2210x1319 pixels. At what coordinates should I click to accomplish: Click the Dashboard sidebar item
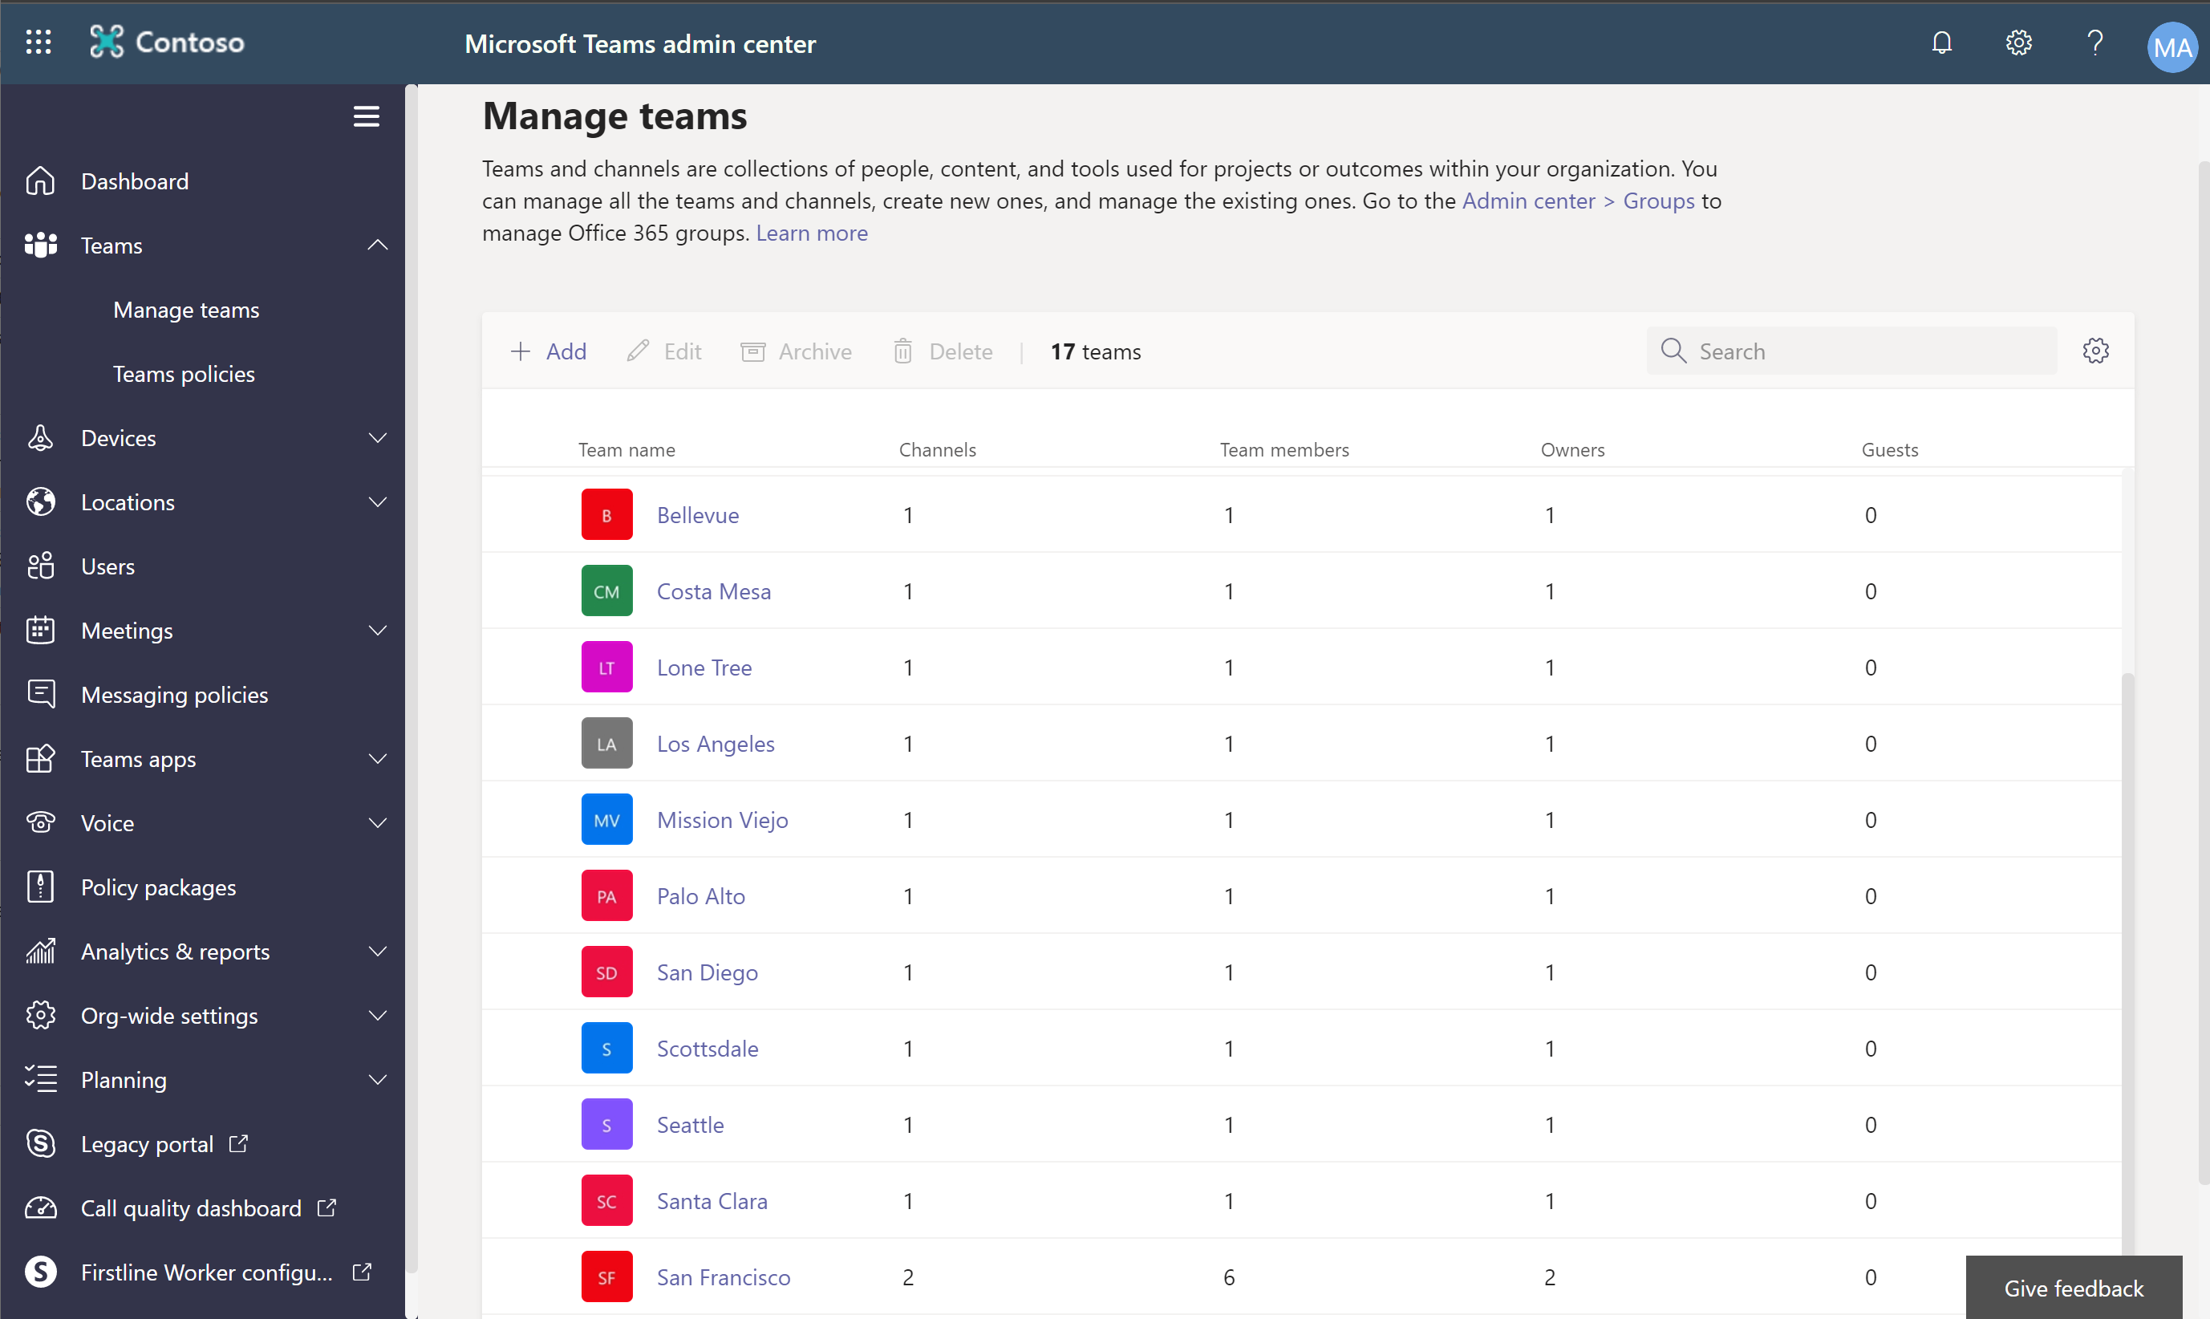pos(135,179)
